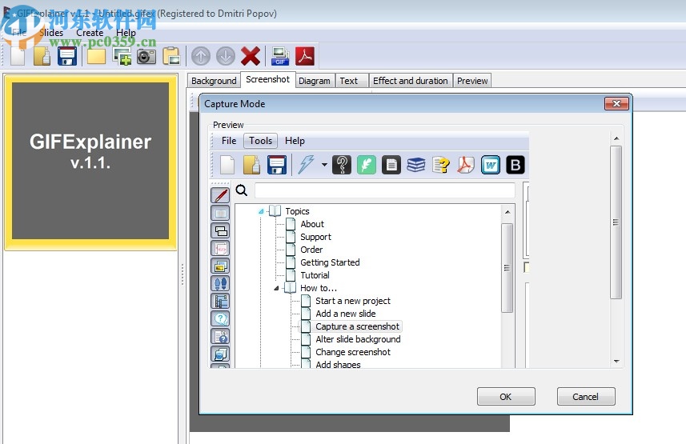Click the camera Capture screenshot icon
Viewport: 686px width, 444px height.
tap(146, 57)
